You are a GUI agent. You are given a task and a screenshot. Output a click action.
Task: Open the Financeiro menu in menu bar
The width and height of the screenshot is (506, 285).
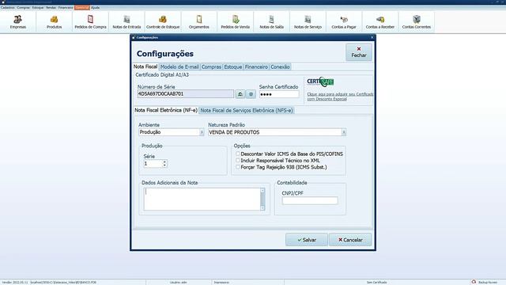(66, 7)
